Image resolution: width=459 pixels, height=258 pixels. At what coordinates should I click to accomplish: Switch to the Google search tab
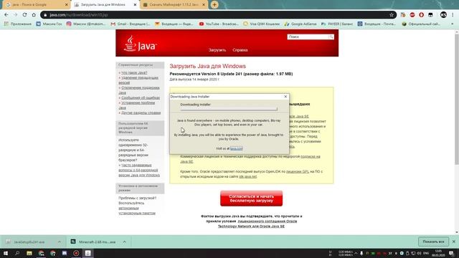[x=35, y=5]
